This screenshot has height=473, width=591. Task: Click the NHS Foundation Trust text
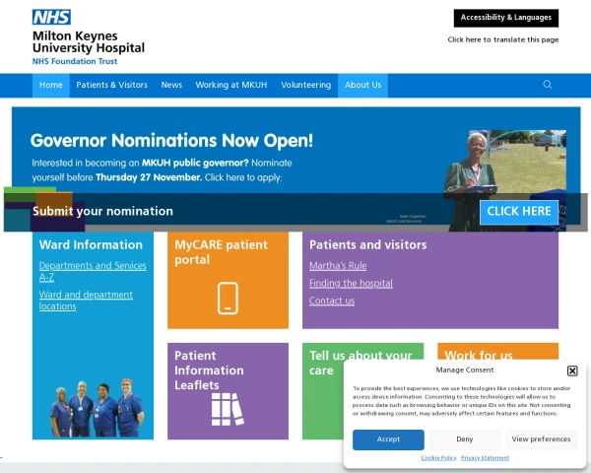[x=75, y=61]
